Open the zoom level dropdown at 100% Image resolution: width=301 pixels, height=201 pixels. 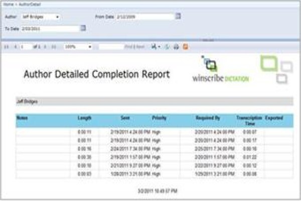tap(78, 47)
